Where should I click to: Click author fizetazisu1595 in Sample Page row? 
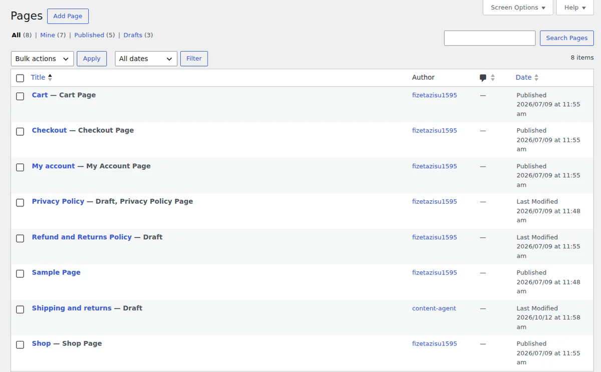coord(435,273)
